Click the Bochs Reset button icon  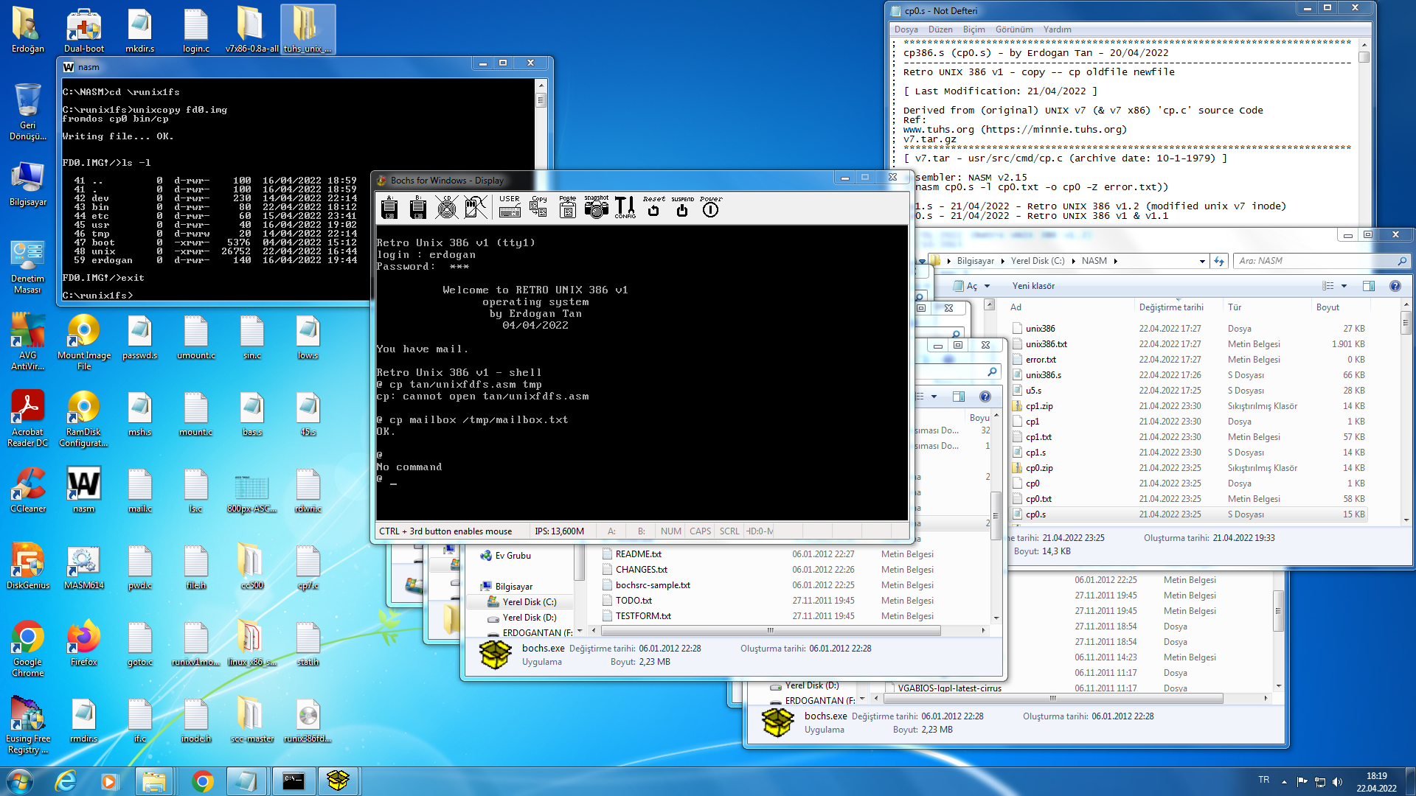[x=653, y=207]
